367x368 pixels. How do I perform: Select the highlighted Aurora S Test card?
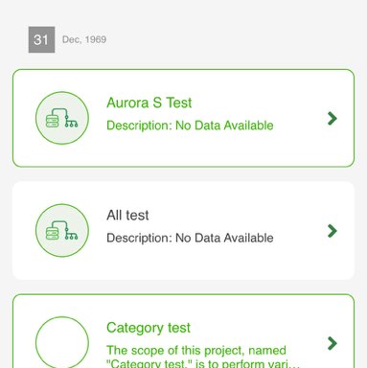coord(184,118)
